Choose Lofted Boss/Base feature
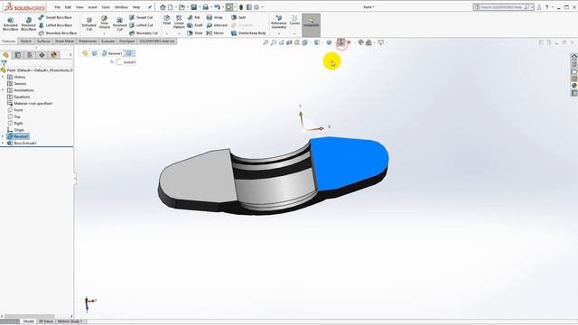Screen dimensions: 578x325 [55, 25]
